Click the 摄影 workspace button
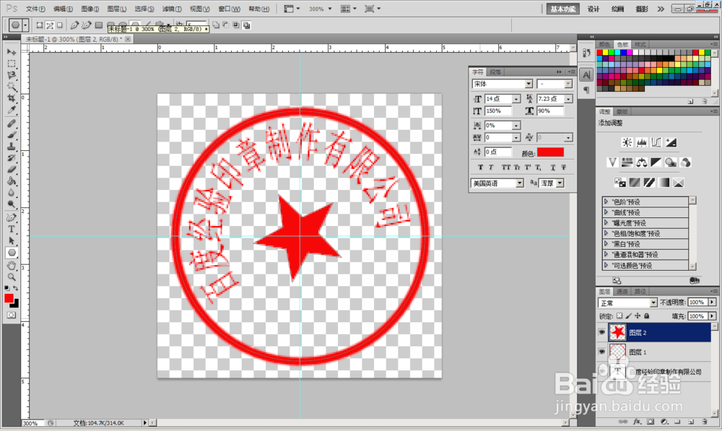Screen dimensions: 722x431 (x=641, y=9)
